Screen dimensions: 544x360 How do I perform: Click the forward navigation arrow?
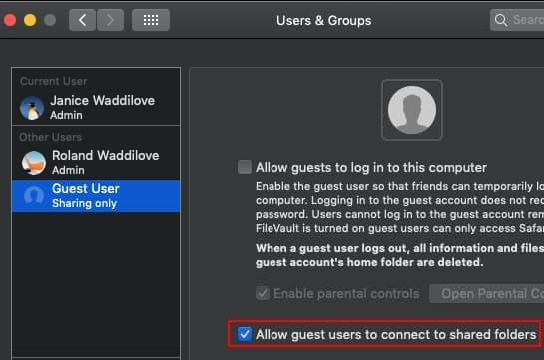(110, 20)
